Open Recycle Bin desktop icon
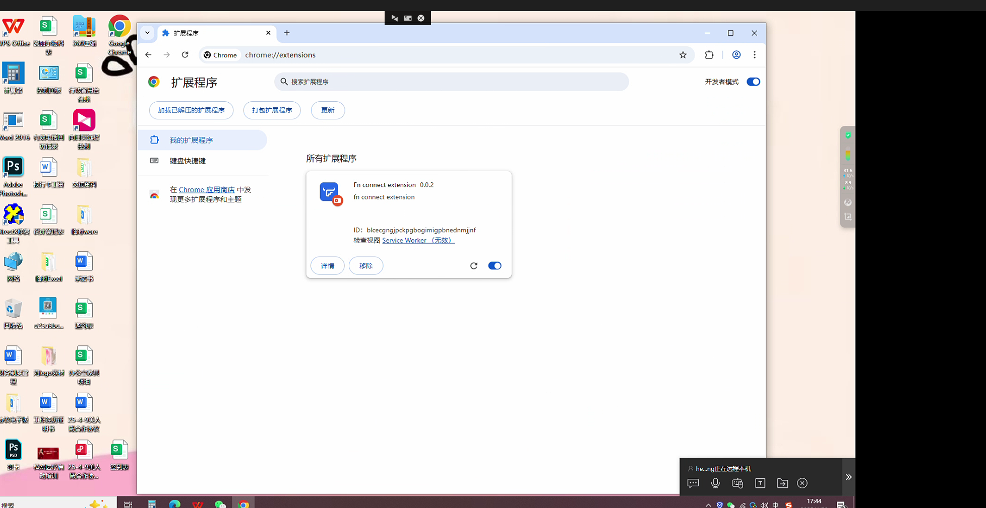Viewport: 986px width, 508px height. (13, 314)
